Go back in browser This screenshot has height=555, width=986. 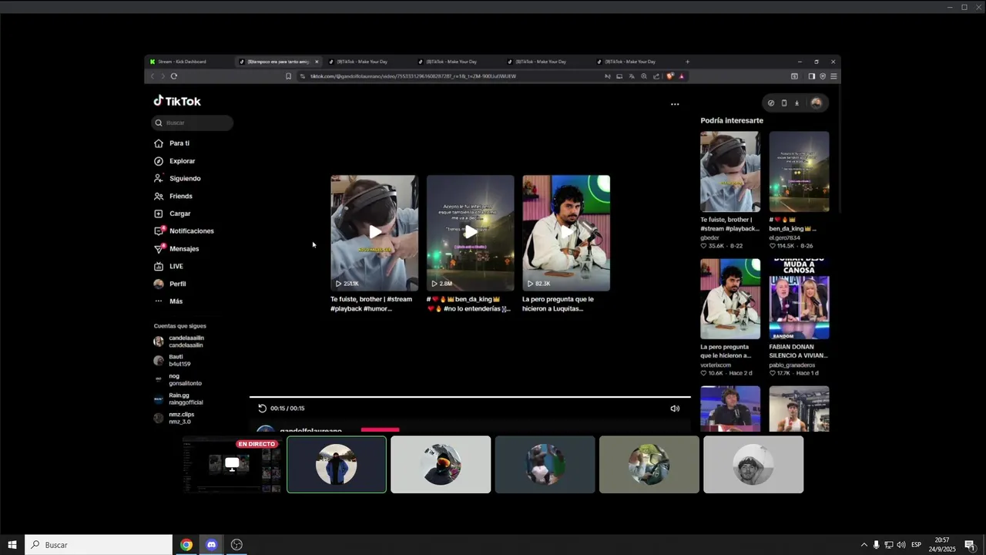(153, 76)
